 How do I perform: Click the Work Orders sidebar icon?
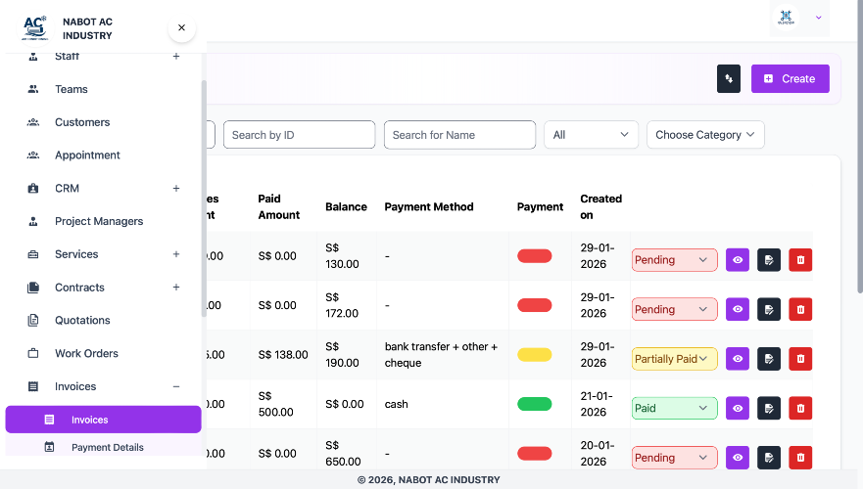point(33,353)
